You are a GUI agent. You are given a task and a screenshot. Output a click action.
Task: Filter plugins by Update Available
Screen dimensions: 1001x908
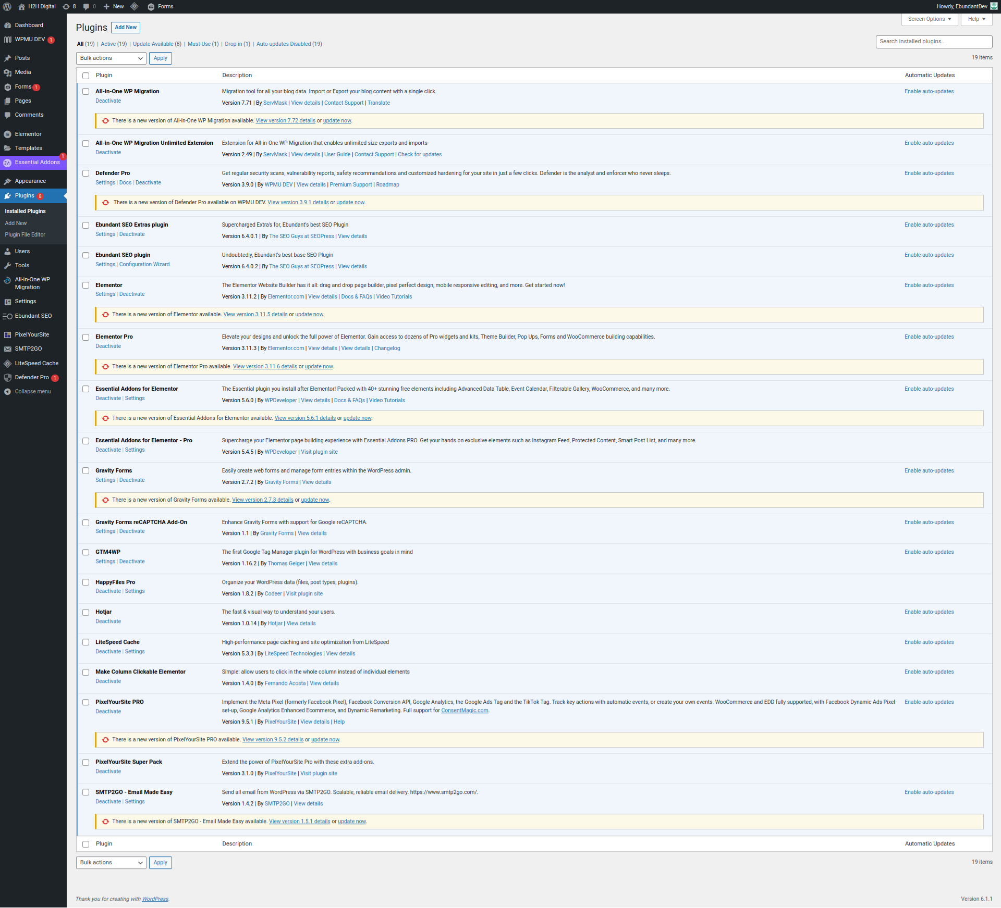(153, 44)
